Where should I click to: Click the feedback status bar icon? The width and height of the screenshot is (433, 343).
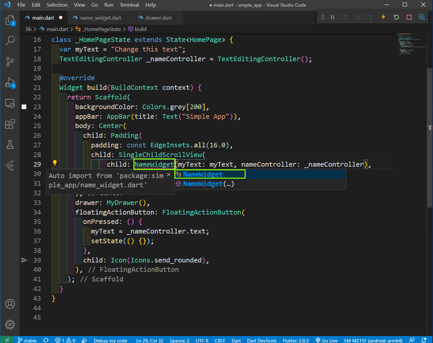pos(412,340)
